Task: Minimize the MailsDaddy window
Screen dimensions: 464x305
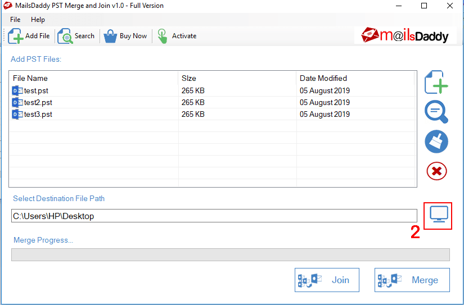Action: [x=398, y=6]
